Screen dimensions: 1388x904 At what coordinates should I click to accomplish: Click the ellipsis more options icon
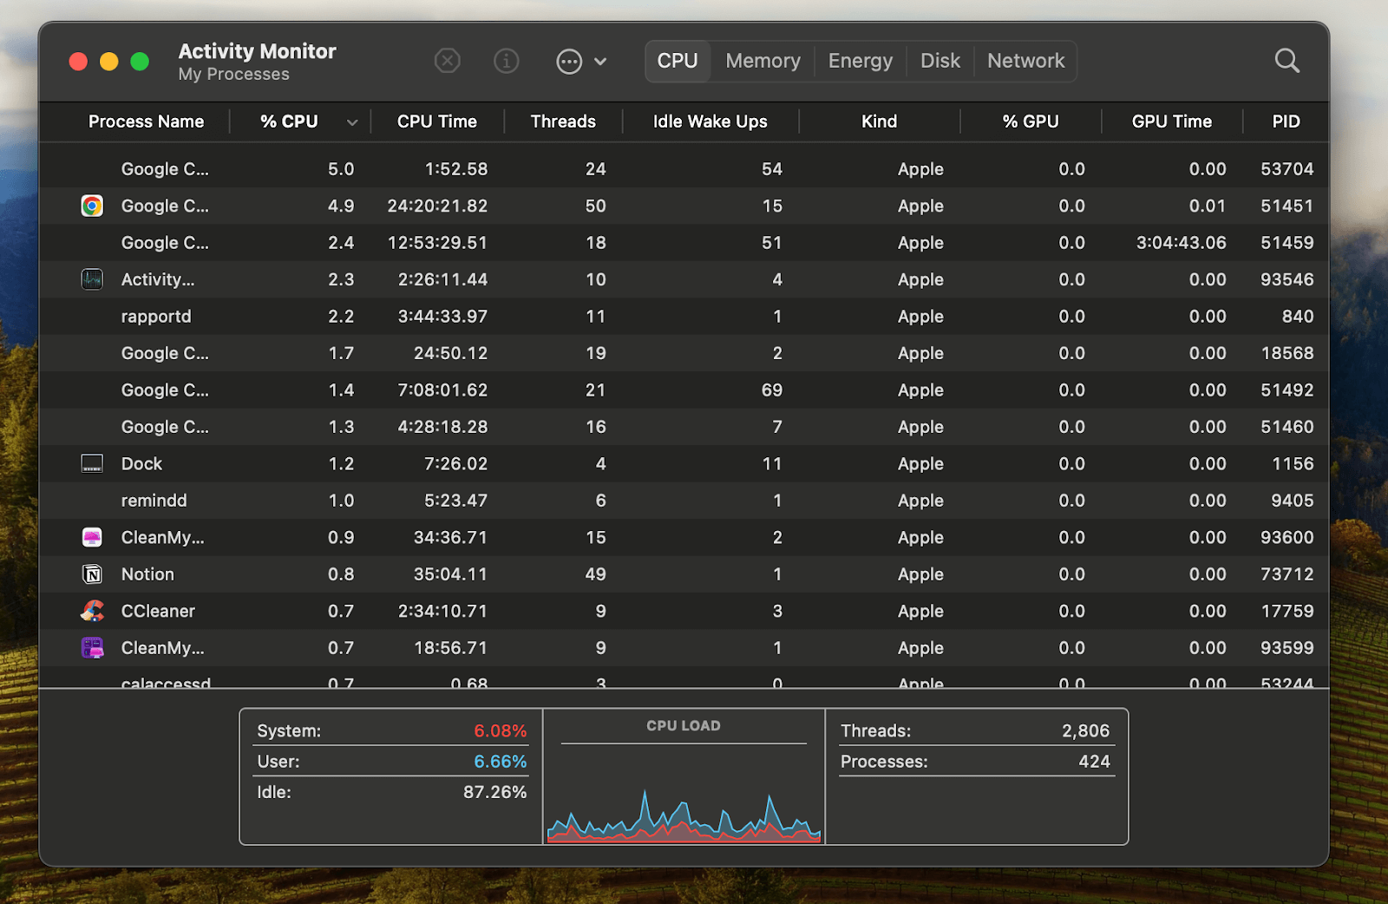point(569,62)
